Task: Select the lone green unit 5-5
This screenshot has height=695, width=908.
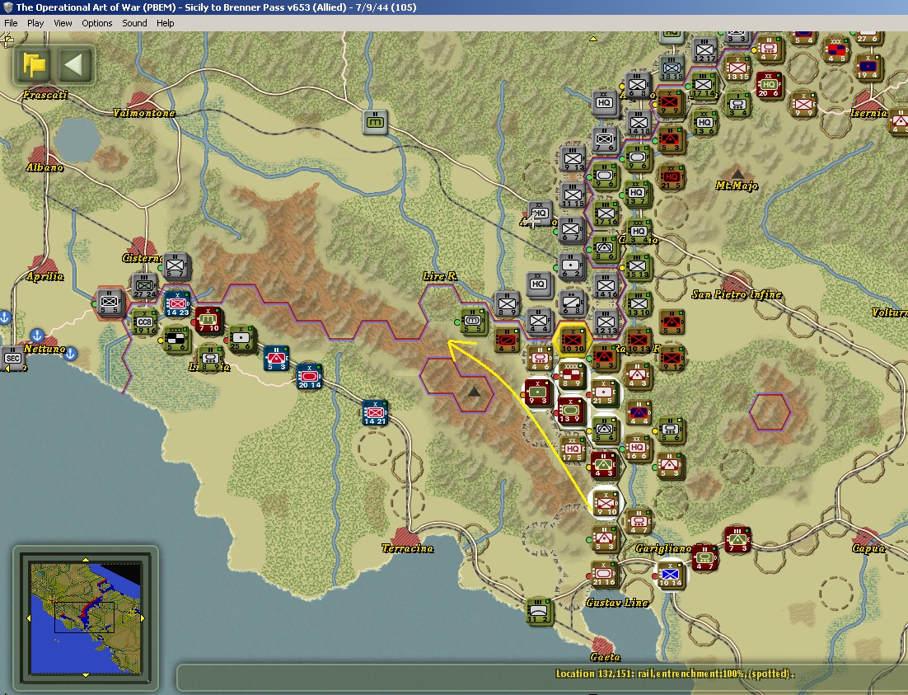Action: (x=473, y=322)
